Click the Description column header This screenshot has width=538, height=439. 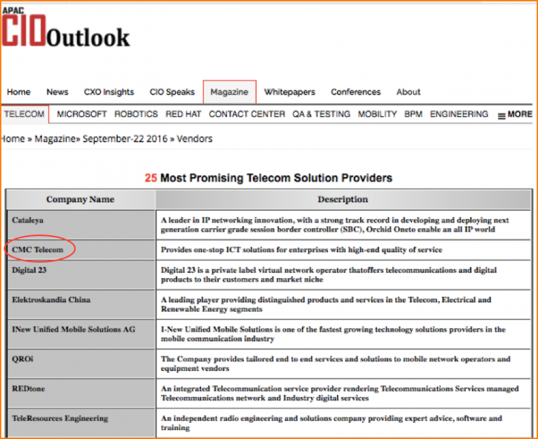coord(343,200)
